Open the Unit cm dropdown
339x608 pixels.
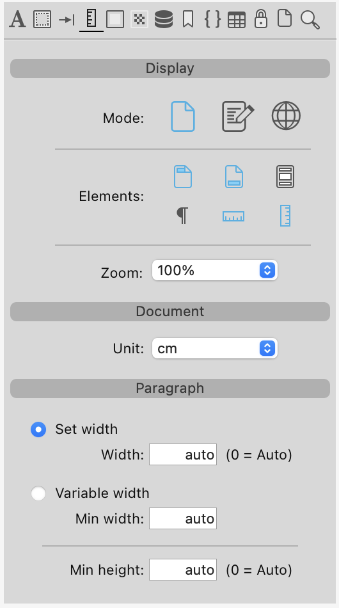point(215,348)
